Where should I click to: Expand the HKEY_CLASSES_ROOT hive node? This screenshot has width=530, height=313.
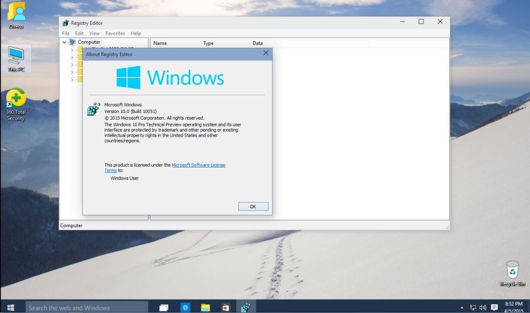click(x=72, y=50)
